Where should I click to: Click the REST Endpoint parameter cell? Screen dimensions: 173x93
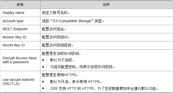point(20,29)
